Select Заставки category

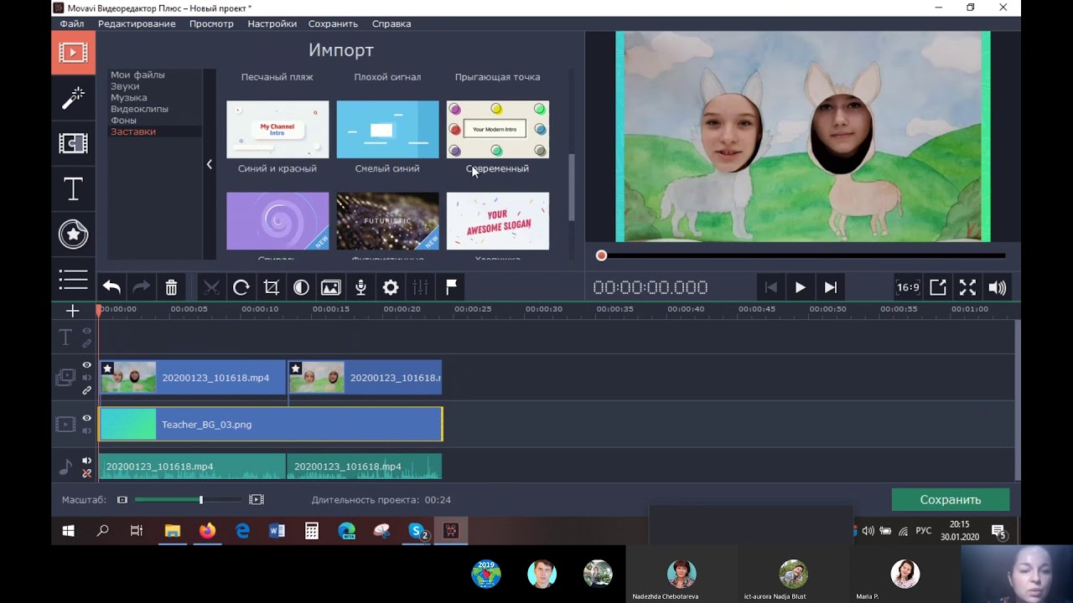click(133, 131)
